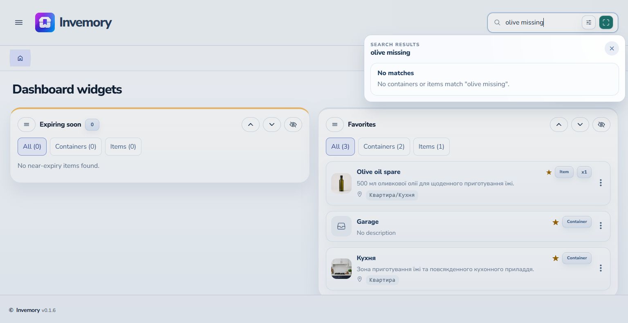
Task: Open Garage row options menu
Action: point(601,225)
